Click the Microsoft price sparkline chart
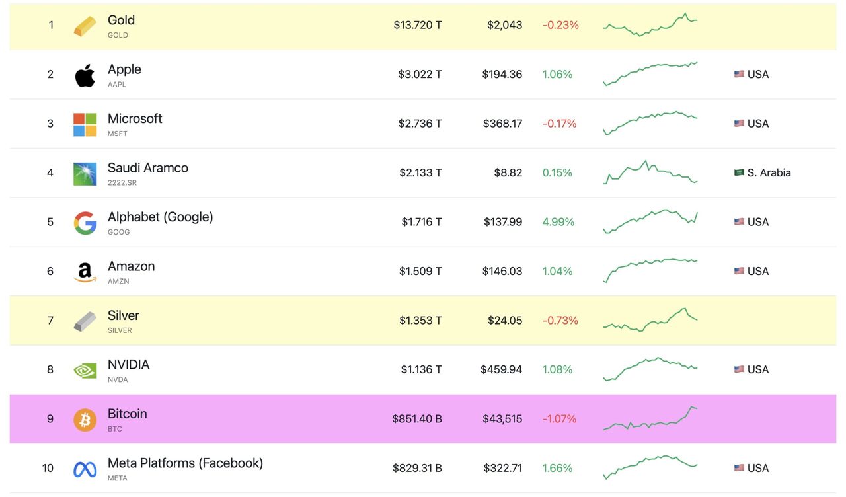Viewport: 846px width, 497px height. coord(650,123)
